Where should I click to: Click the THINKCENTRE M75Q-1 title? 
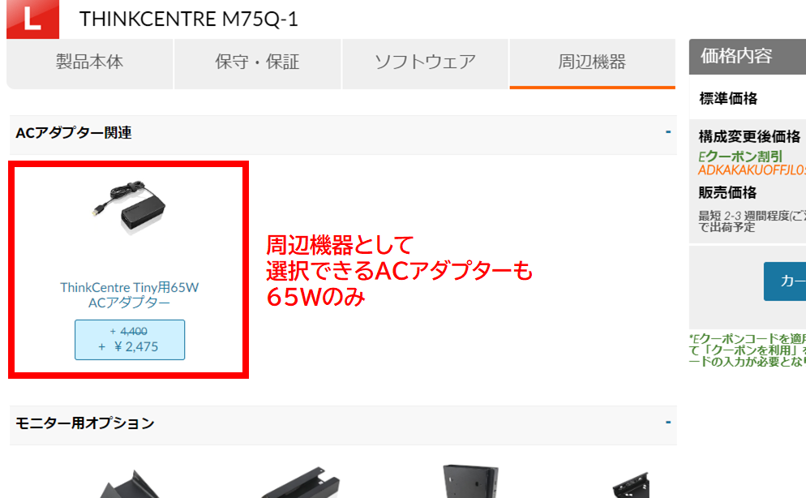tap(189, 19)
